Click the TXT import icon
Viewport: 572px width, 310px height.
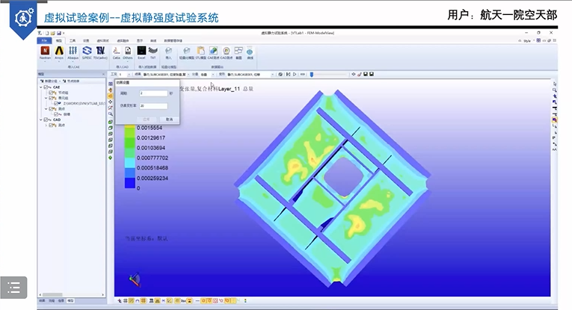(x=153, y=52)
